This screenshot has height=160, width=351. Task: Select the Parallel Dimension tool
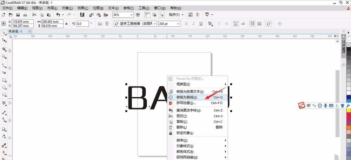click(4, 112)
